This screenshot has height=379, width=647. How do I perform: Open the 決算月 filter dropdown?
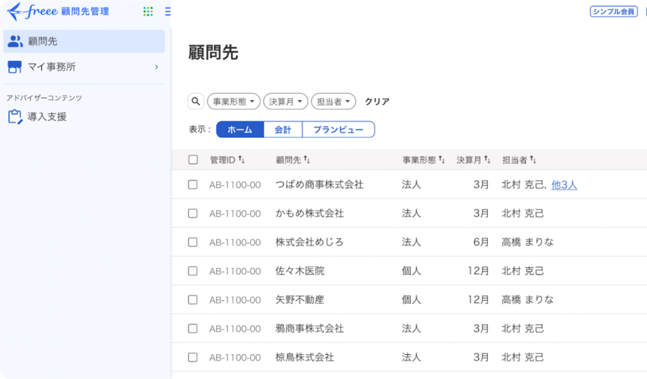point(286,102)
